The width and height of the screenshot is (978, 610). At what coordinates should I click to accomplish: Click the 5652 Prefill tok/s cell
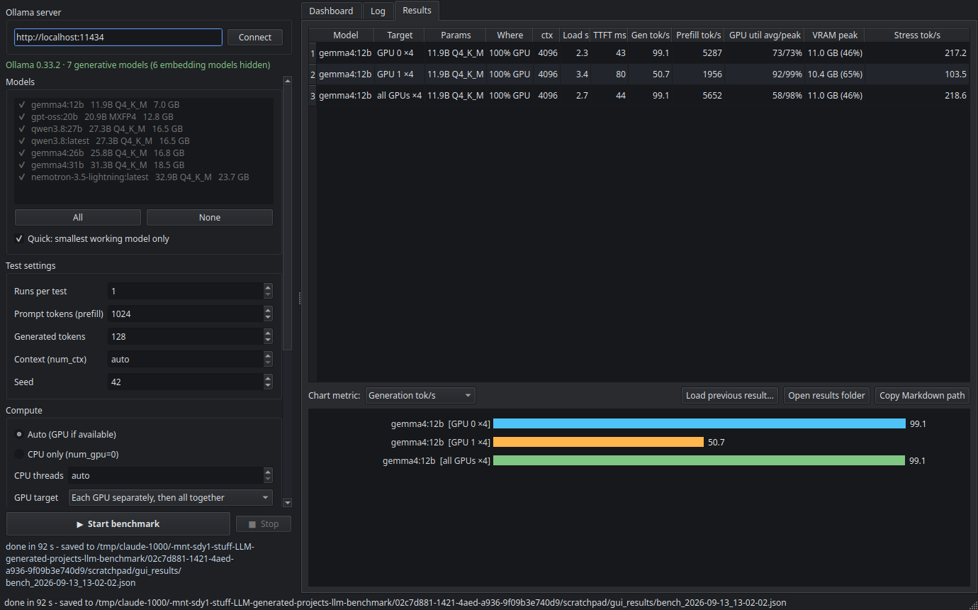tap(698, 96)
